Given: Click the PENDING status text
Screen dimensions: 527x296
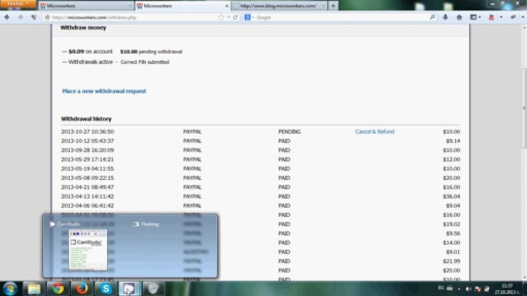Looking at the screenshot, I should pos(289,132).
